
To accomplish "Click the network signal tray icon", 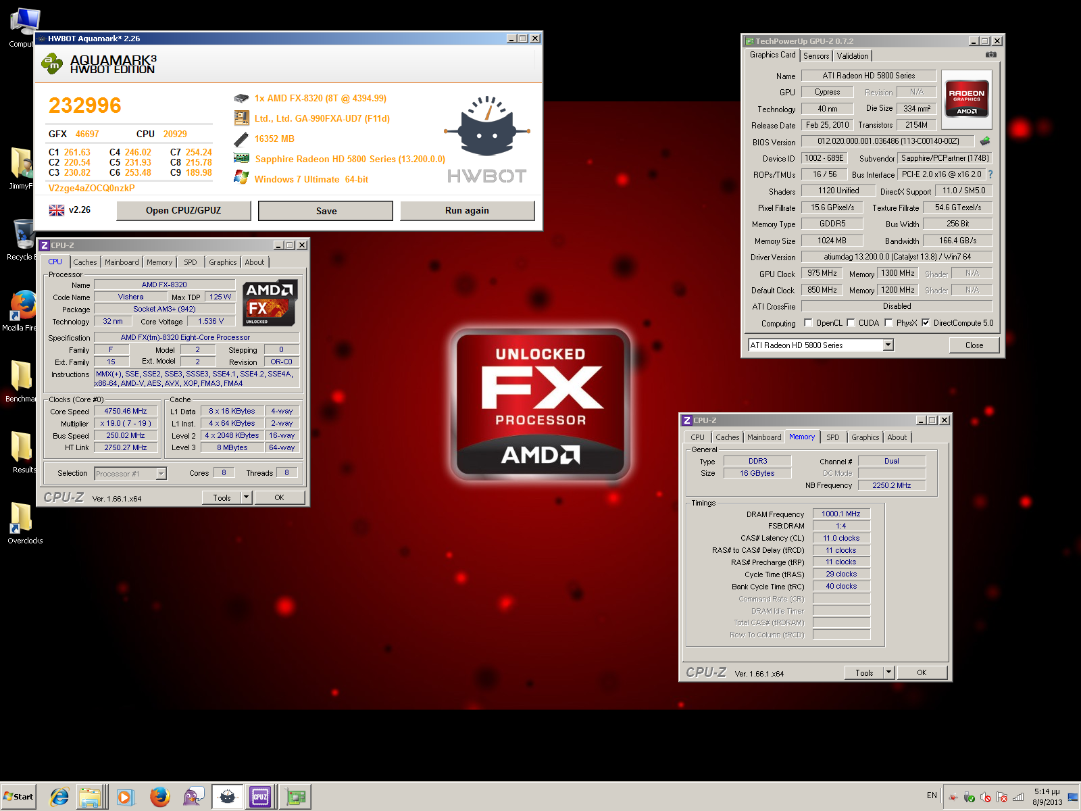I will point(1018,797).
